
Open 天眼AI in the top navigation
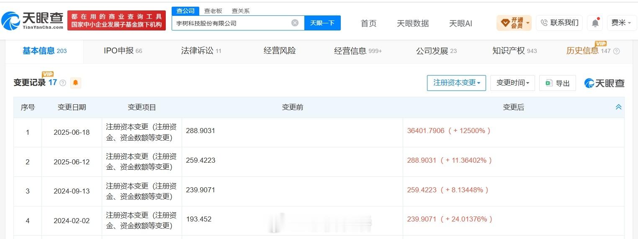460,23
